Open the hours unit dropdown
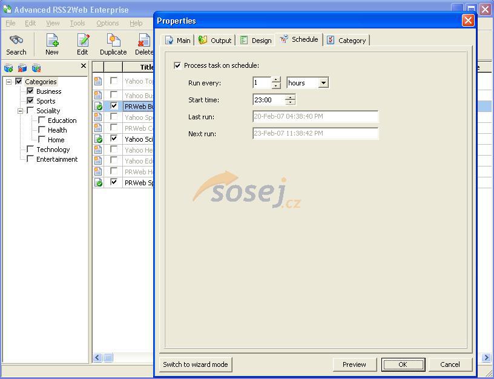494x379 pixels. tap(323, 83)
